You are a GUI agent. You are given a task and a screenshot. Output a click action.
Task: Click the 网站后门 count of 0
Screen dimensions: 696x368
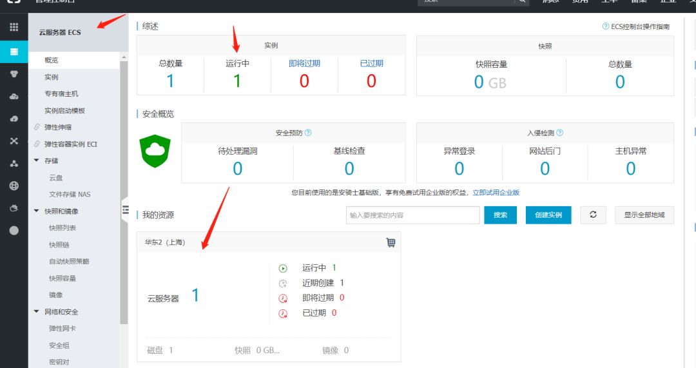pos(545,169)
